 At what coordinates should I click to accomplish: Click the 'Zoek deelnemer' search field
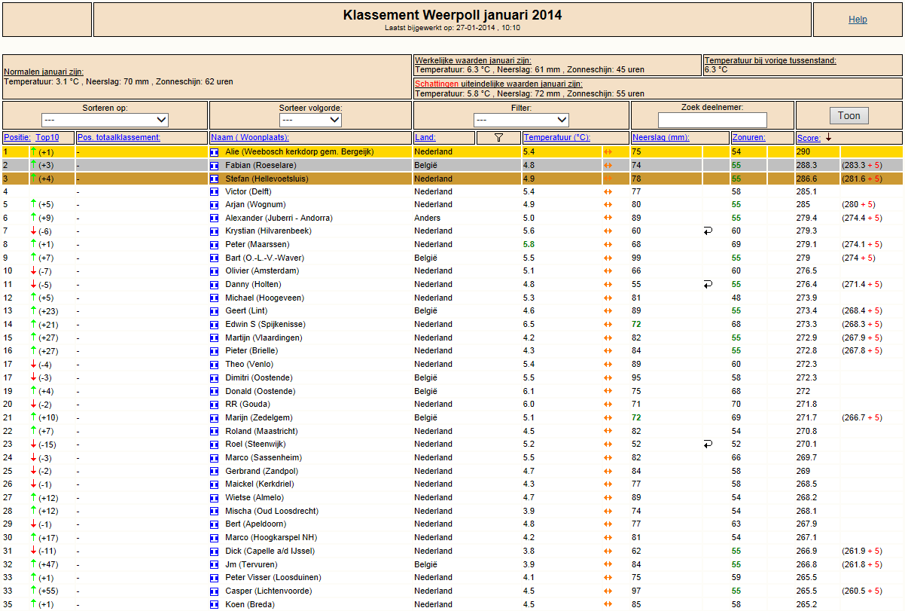point(712,121)
